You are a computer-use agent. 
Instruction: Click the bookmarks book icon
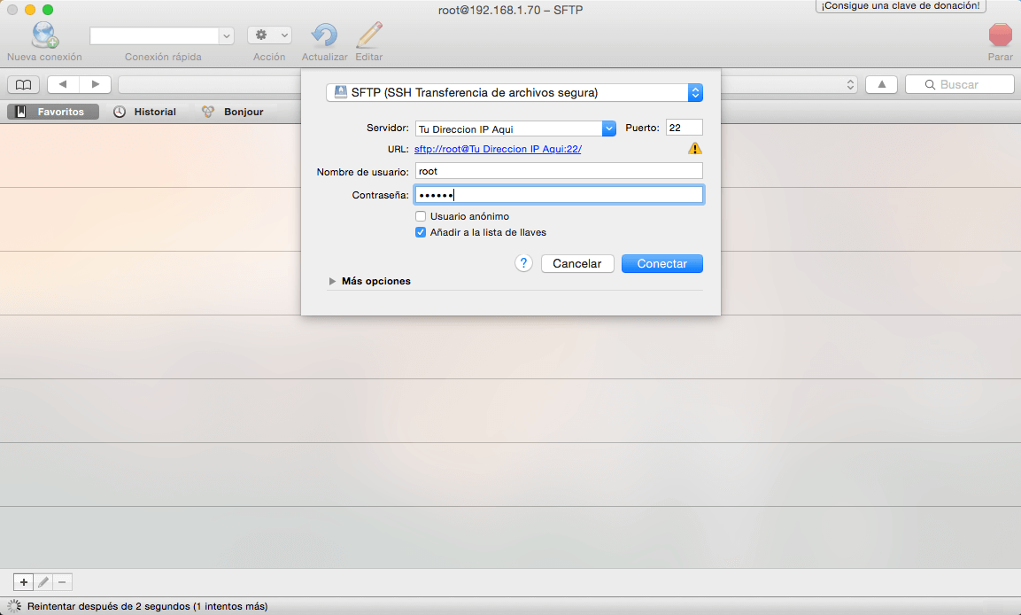(x=23, y=85)
